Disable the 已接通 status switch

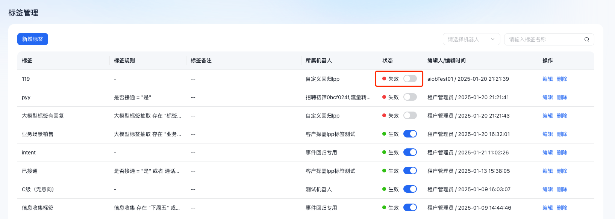pyautogui.click(x=410, y=171)
